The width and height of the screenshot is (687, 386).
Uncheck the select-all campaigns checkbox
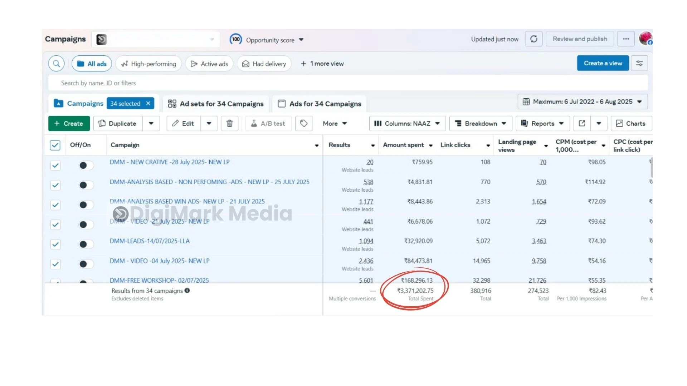pyautogui.click(x=55, y=145)
